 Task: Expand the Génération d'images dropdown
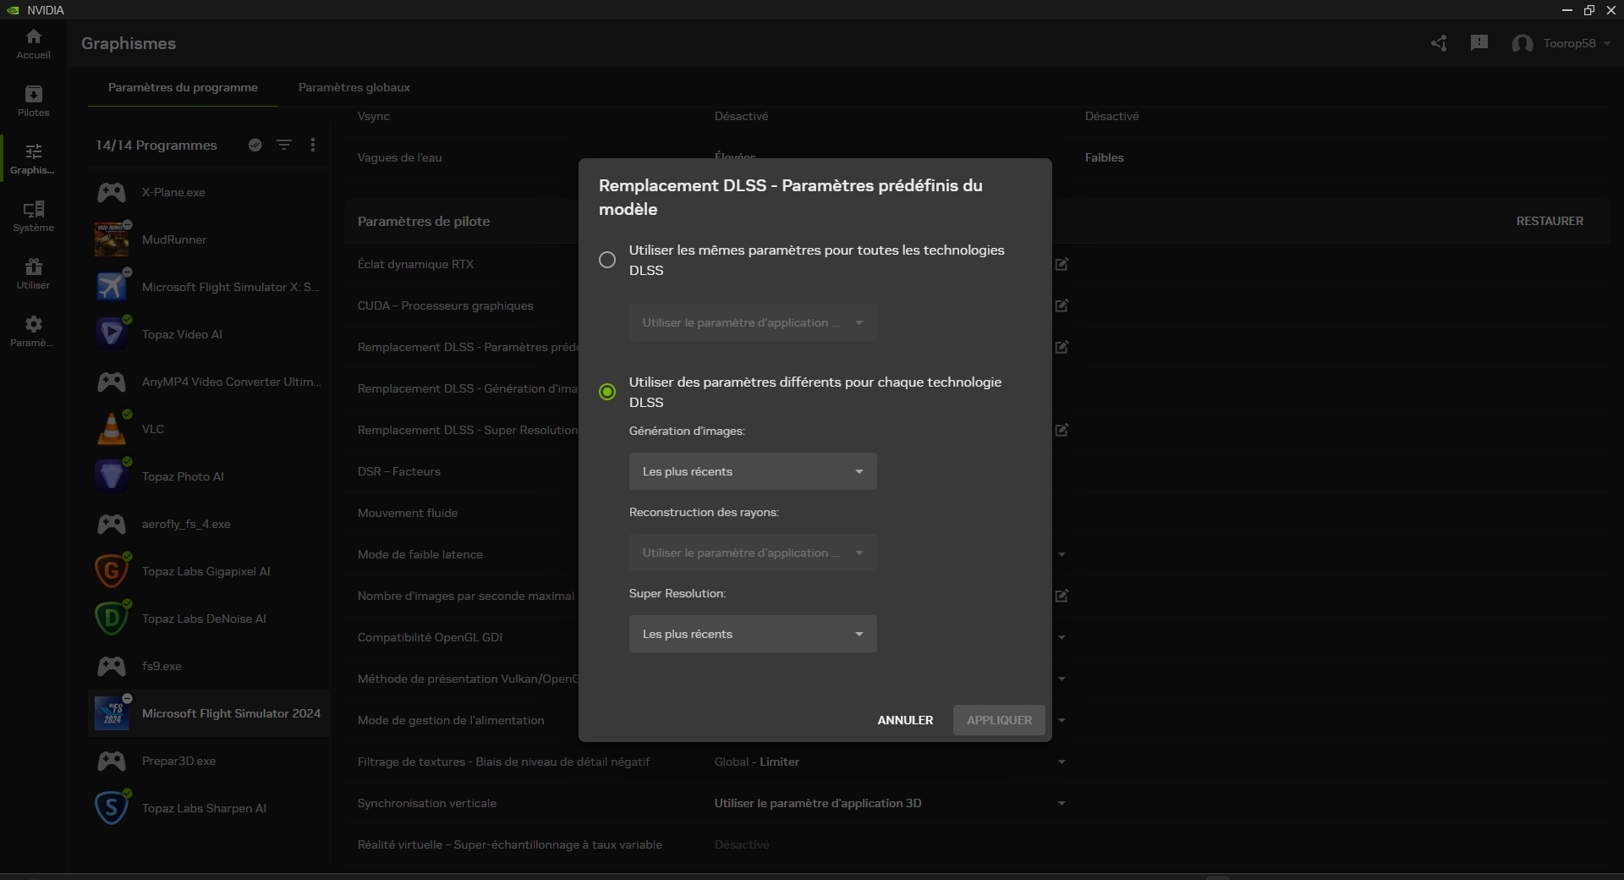coord(752,471)
